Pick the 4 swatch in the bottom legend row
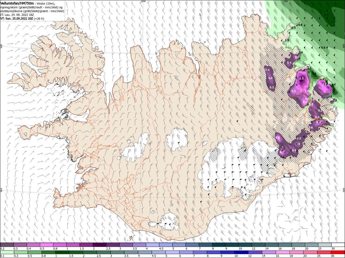This screenshot has height=258, width=345. click(x=144, y=252)
